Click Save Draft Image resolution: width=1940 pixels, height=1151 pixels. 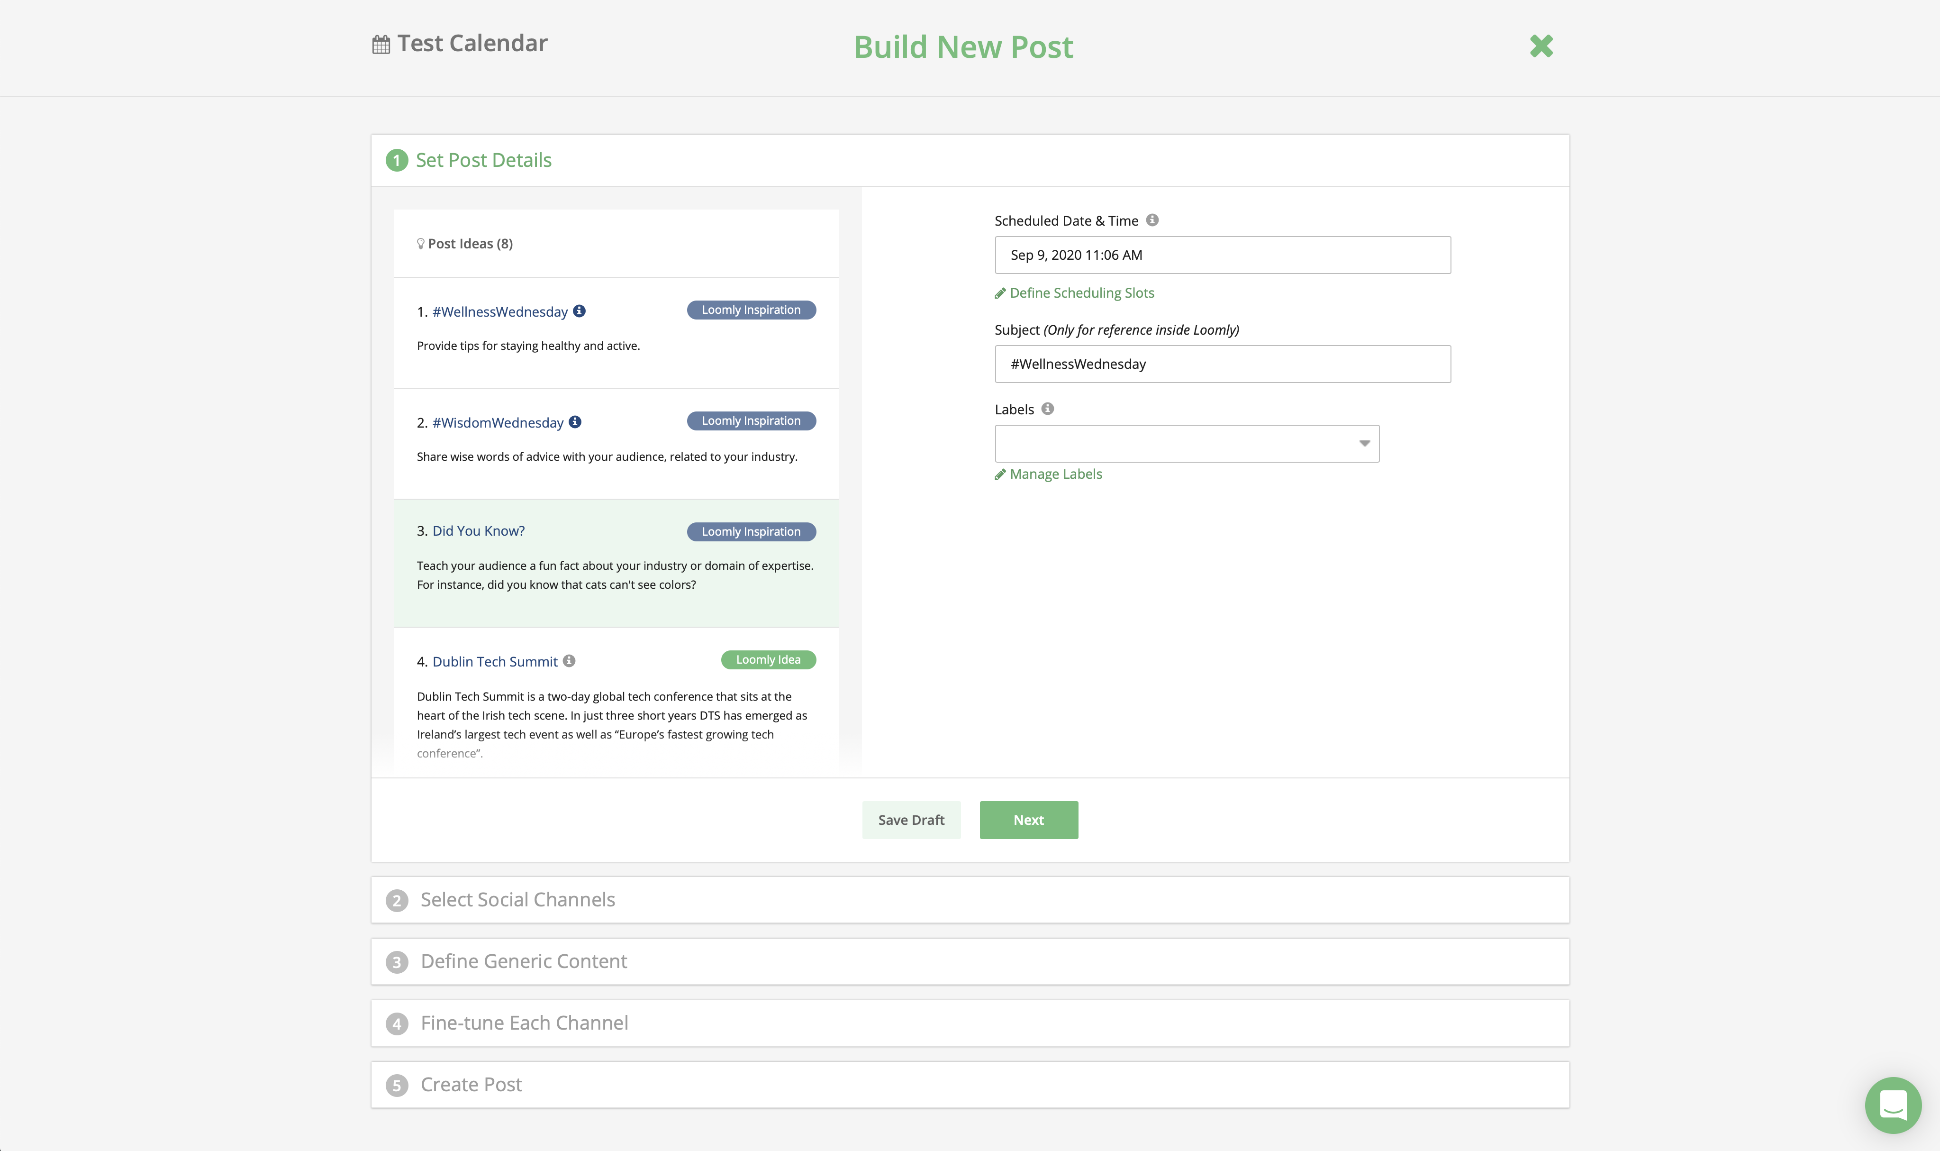point(911,820)
